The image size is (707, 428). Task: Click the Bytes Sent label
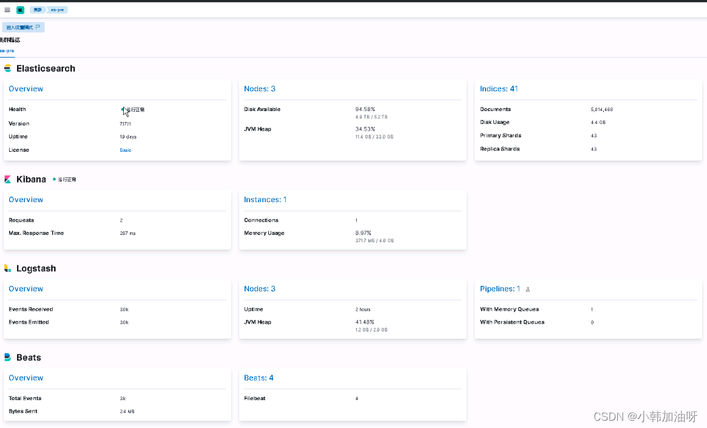[x=23, y=412]
